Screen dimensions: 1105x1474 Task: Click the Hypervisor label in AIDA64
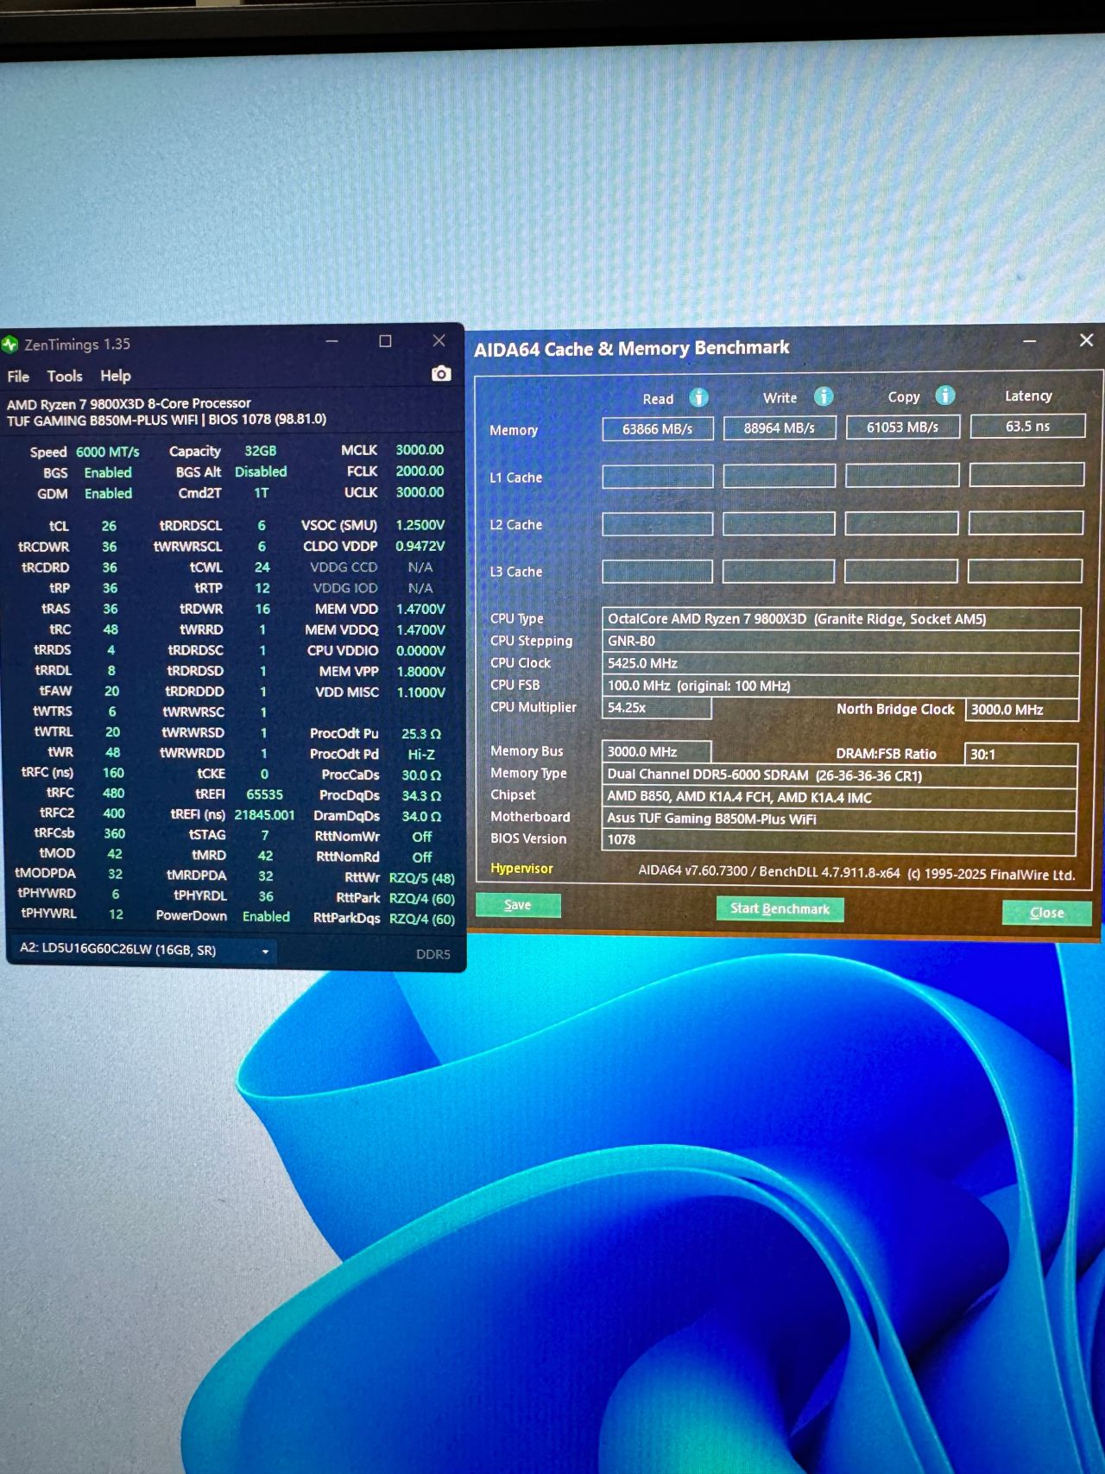[x=521, y=868]
